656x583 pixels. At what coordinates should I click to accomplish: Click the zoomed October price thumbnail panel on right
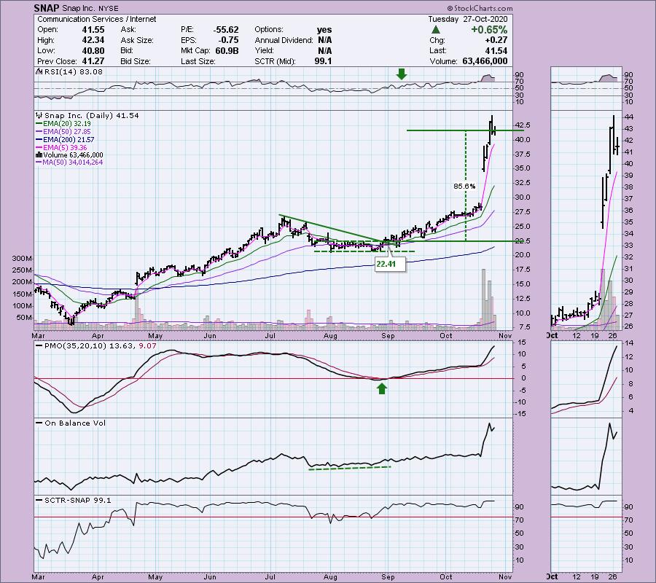point(587,219)
